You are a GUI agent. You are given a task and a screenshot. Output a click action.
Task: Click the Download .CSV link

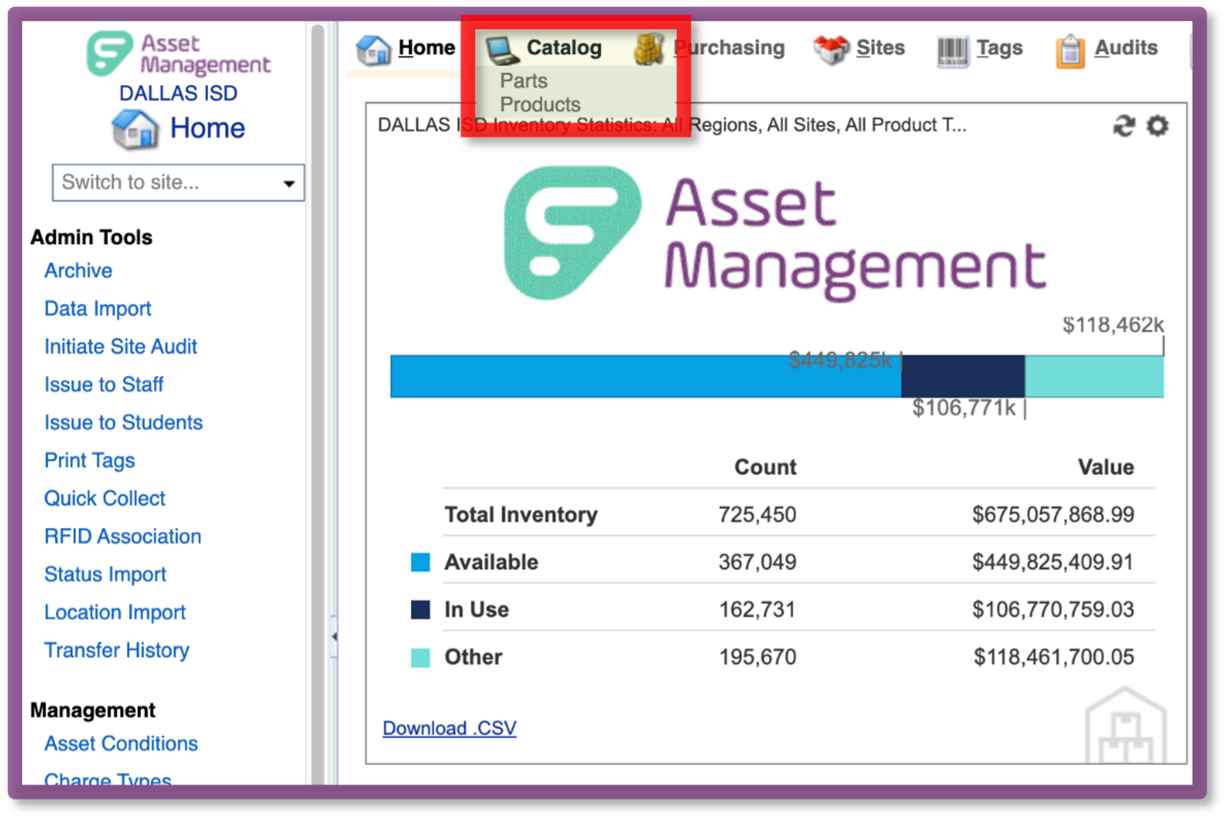coord(450,728)
